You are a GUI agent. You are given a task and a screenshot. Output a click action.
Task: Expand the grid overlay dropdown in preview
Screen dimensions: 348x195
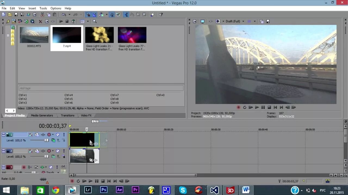coord(255,21)
